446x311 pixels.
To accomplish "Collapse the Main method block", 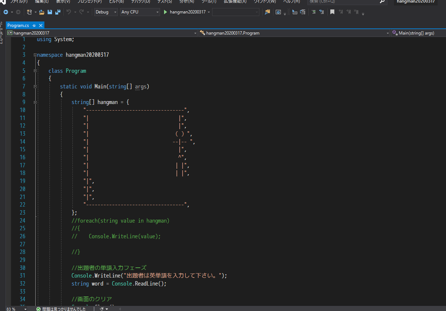I will [x=35, y=87].
